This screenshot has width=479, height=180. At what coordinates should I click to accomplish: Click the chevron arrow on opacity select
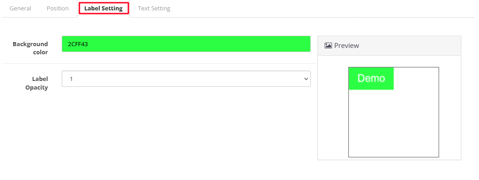pyautogui.click(x=306, y=79)
